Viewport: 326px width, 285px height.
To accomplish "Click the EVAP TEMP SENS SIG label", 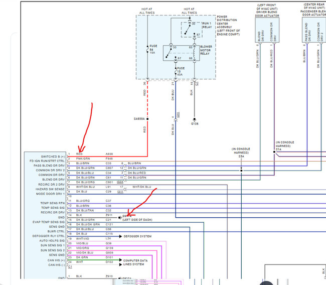I will 49,222.
